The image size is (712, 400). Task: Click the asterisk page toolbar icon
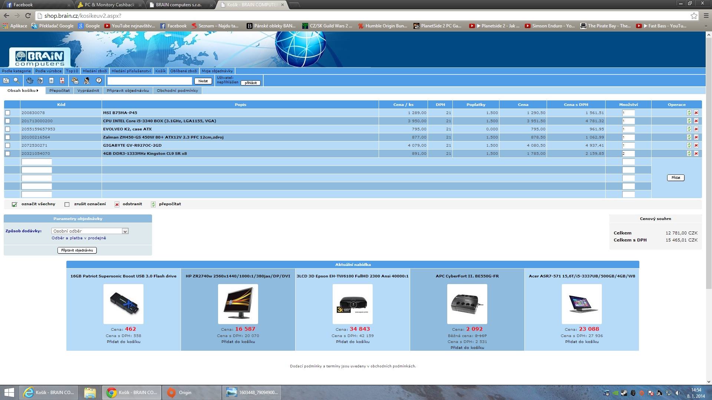(51, 80)
